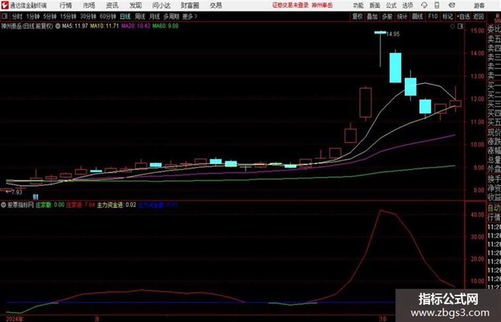Click the 标记 mark button
The height and width of the screenshot is (322, 501).
pyautogui.click(x=447, y=16)
